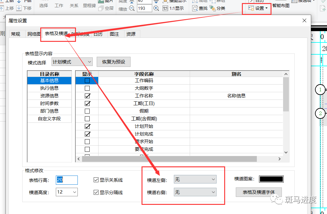Image resolution: width=327 pixels, height=214 pixels.
Task: Select the 关系 tool in the toolbar
Action: coord(74,5)
